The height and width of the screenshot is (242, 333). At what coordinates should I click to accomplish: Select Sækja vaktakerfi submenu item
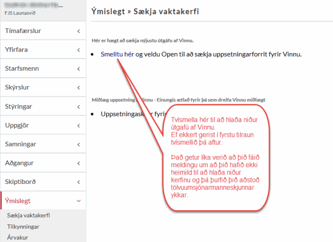pyautogui.click(x=29, y=215)
